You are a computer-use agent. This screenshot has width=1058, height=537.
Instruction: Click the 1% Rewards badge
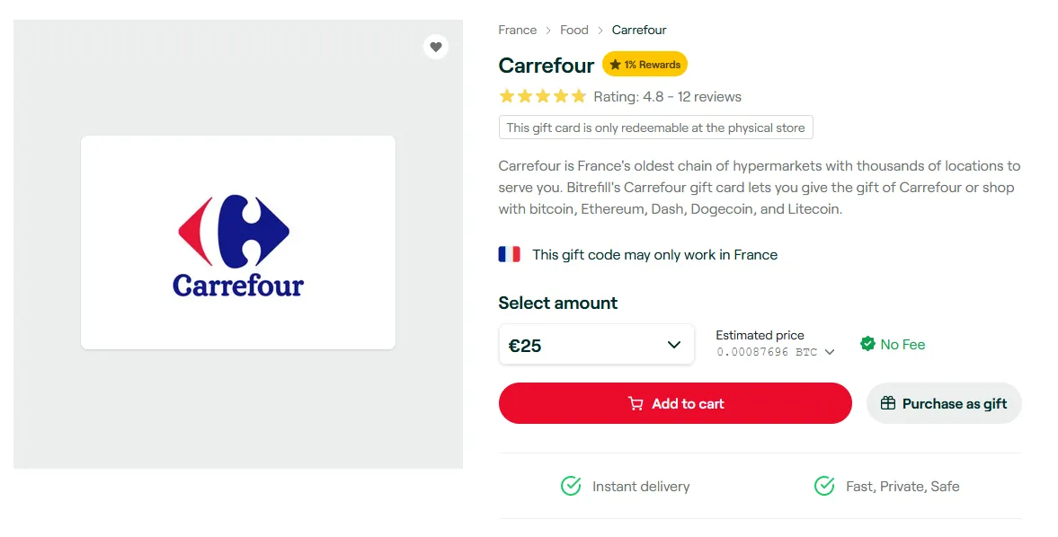click(645, 65)
